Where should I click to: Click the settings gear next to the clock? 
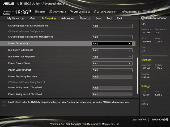coord(30,11)
